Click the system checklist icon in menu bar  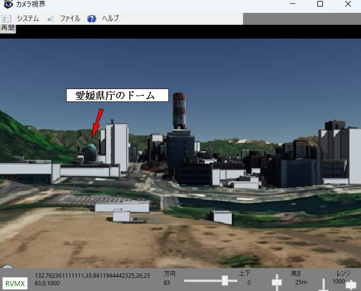(x=6, y=19)
